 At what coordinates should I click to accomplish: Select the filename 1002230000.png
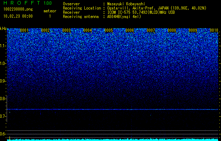click(x=18, y=10)
